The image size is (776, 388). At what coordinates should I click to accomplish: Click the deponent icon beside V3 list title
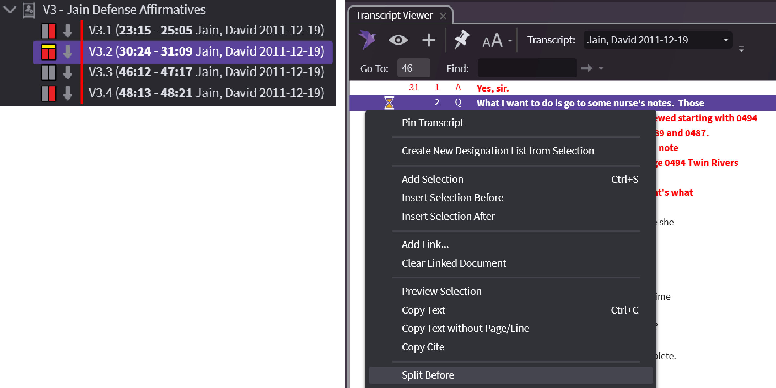pos(29,10)
